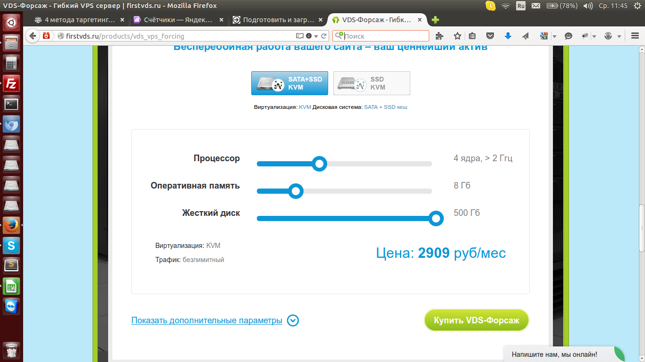Screen dimensions: 645x362
Task: Click the price text '2909'
Action: click(433, 253)
